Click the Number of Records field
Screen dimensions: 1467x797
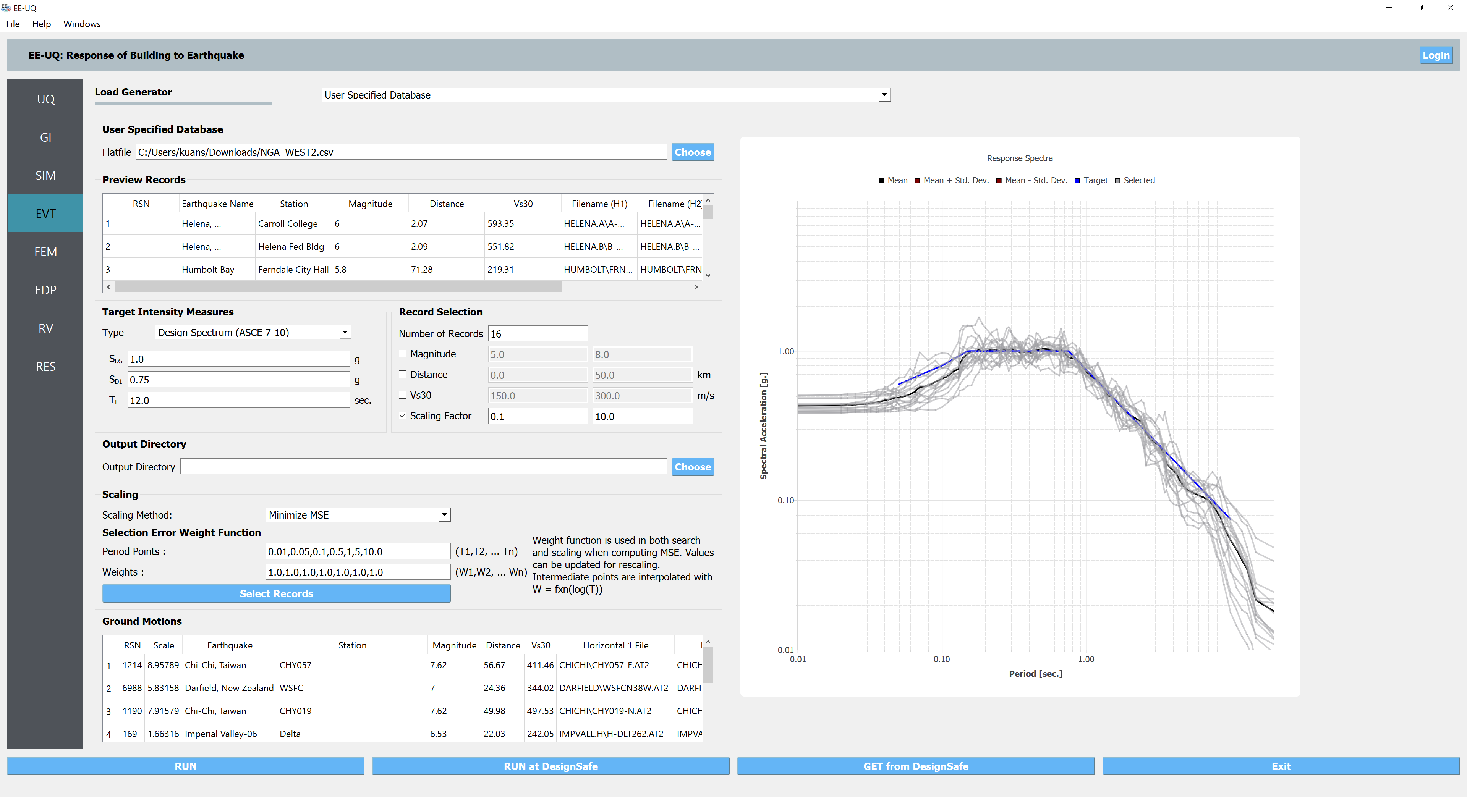coord(538,334)
